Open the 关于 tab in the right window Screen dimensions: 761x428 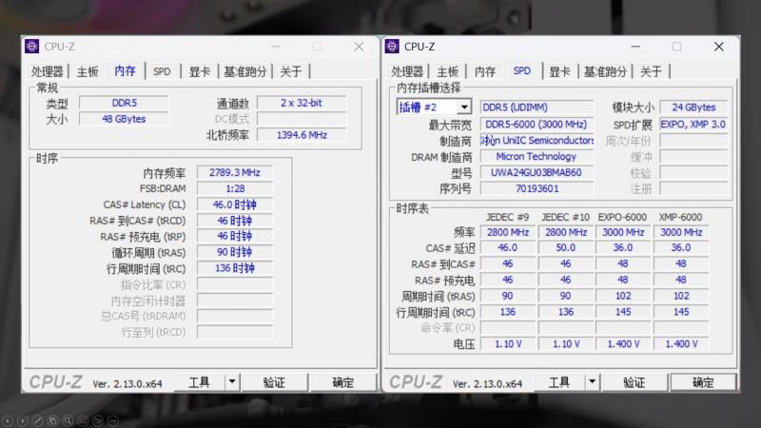(652, 72)
